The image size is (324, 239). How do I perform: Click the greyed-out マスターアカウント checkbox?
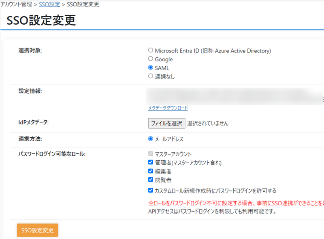pos(151,154)
